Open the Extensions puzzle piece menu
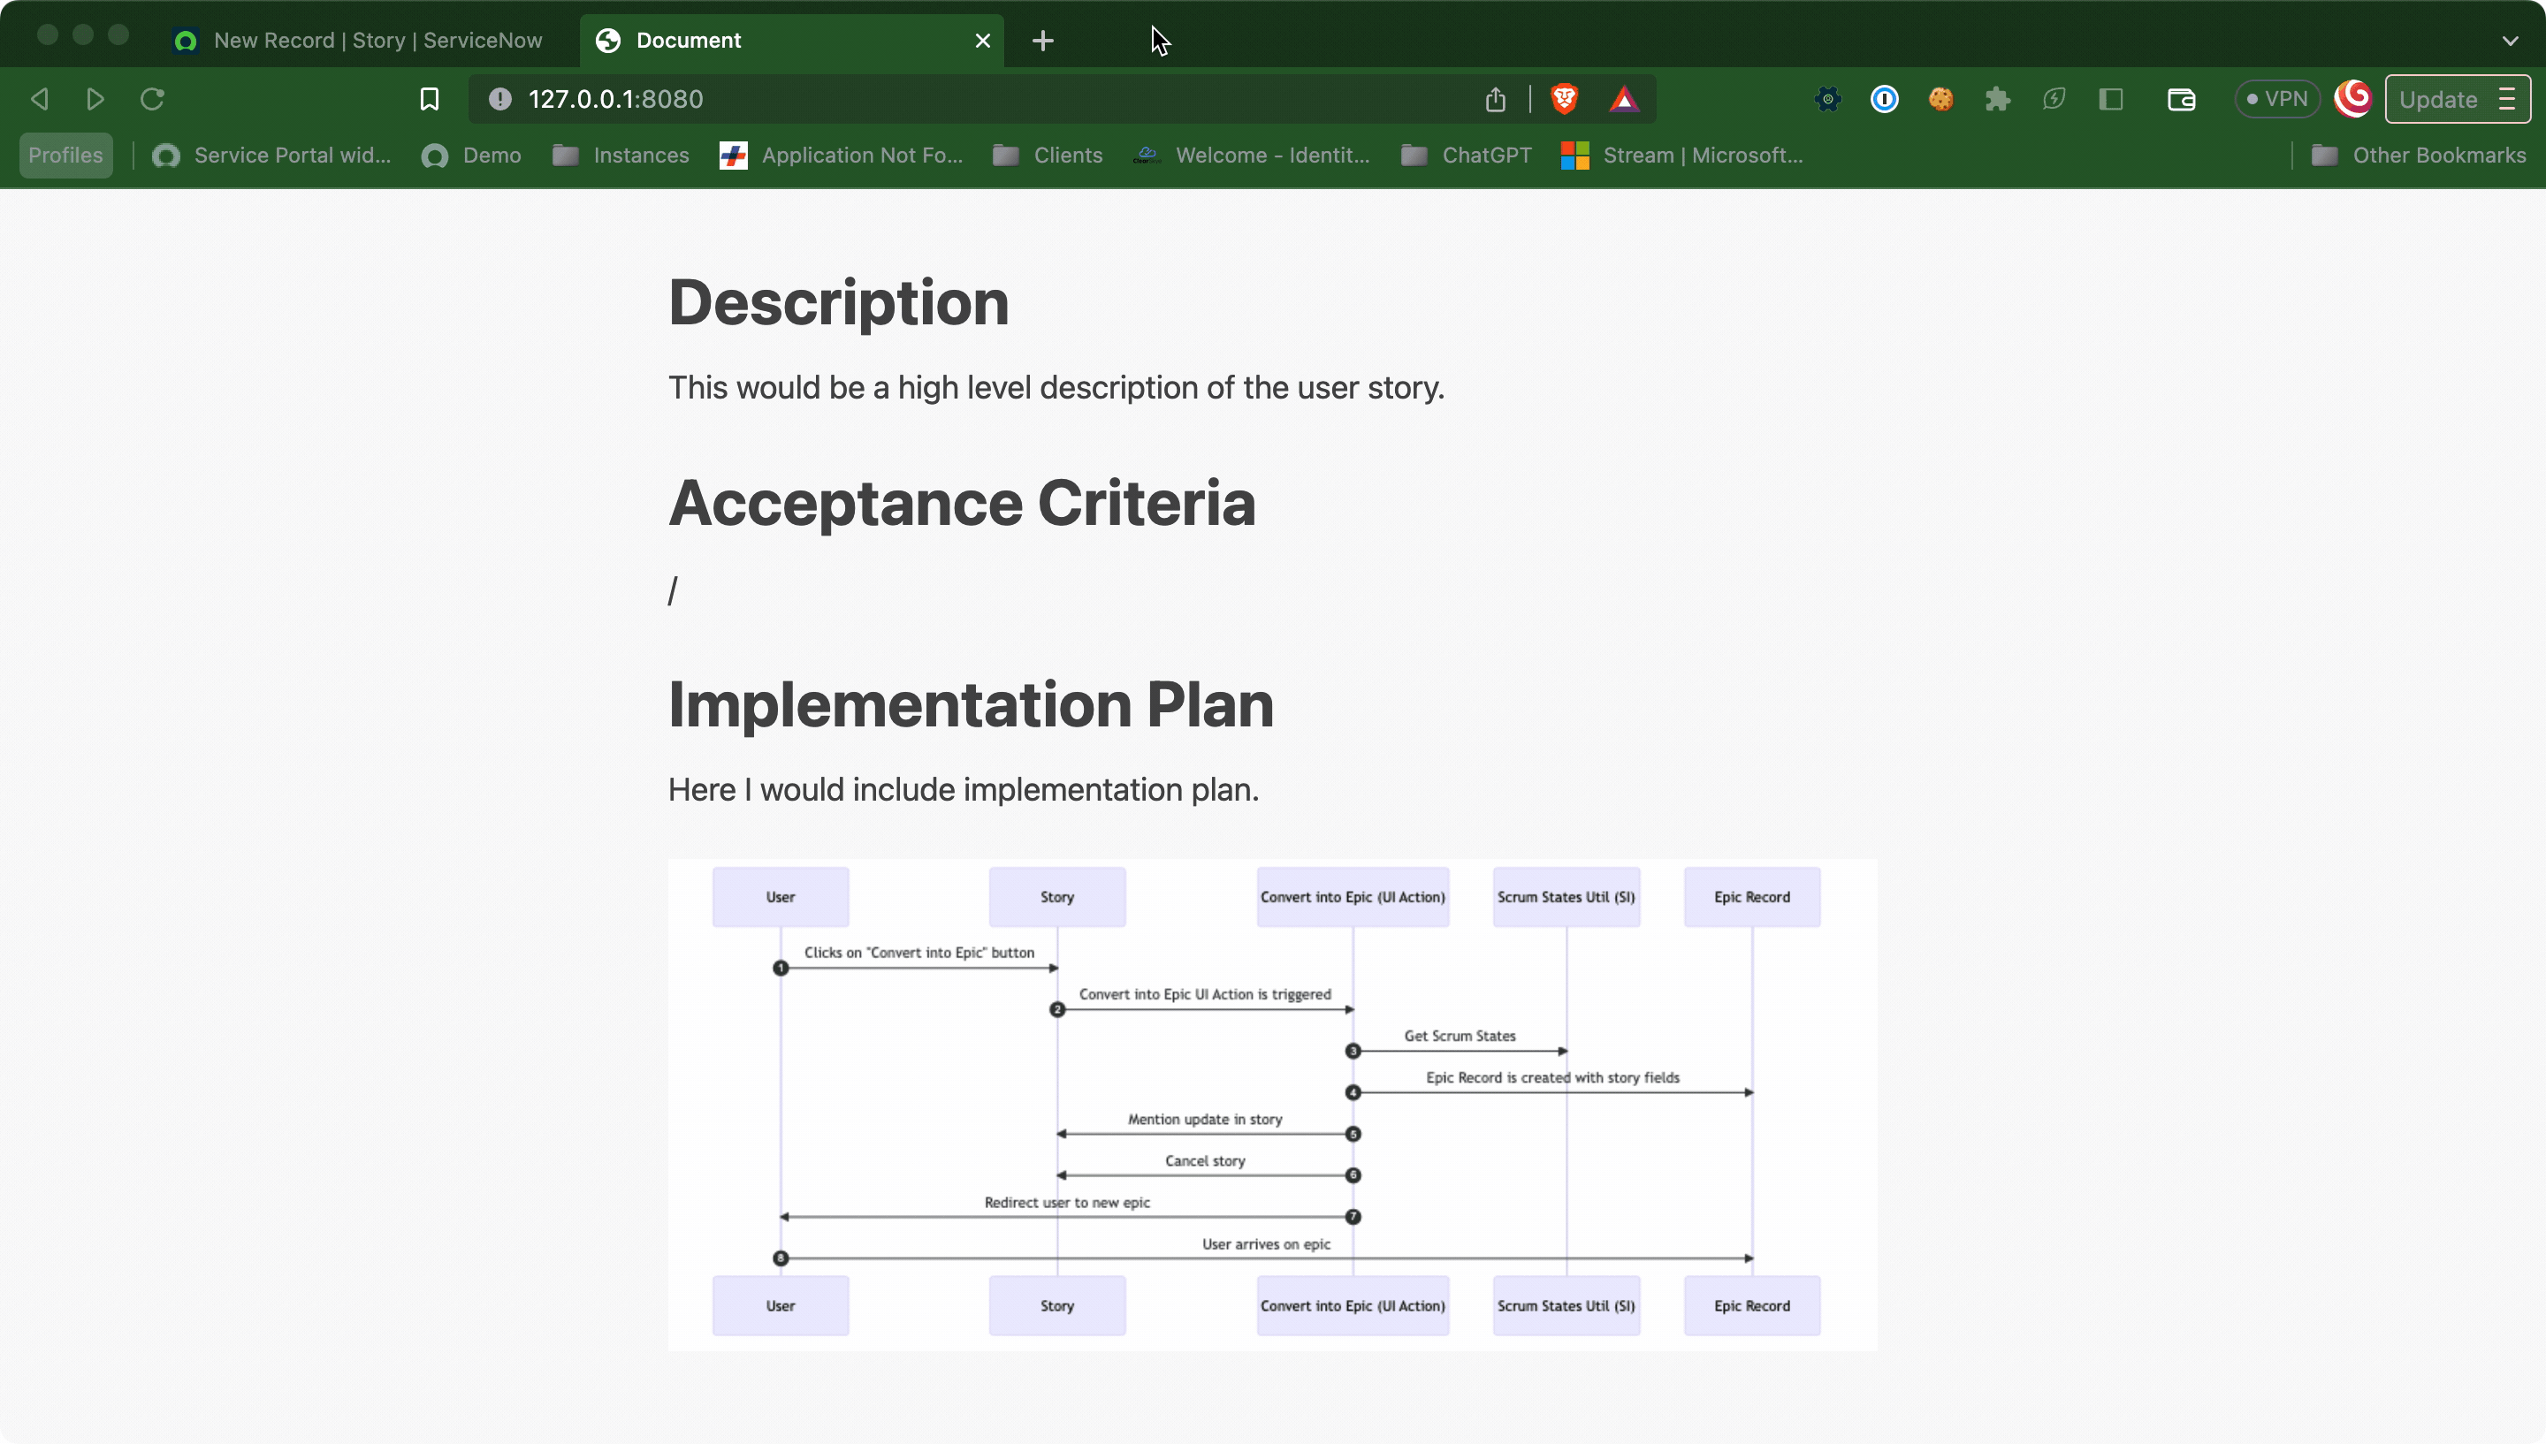 (x=1996, y=99)
